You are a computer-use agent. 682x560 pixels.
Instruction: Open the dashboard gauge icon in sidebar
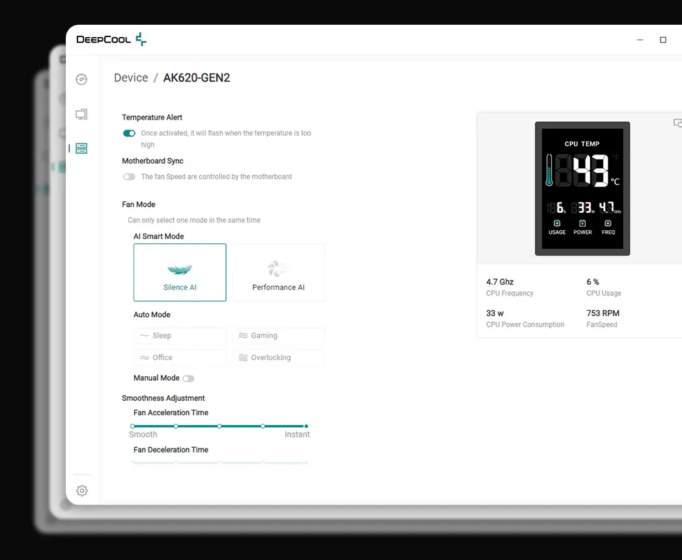coord(81,80)
